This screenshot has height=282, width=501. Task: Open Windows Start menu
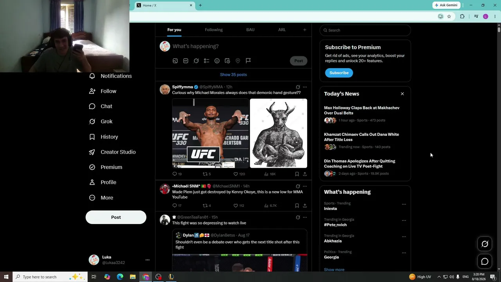tap(6, 277)
